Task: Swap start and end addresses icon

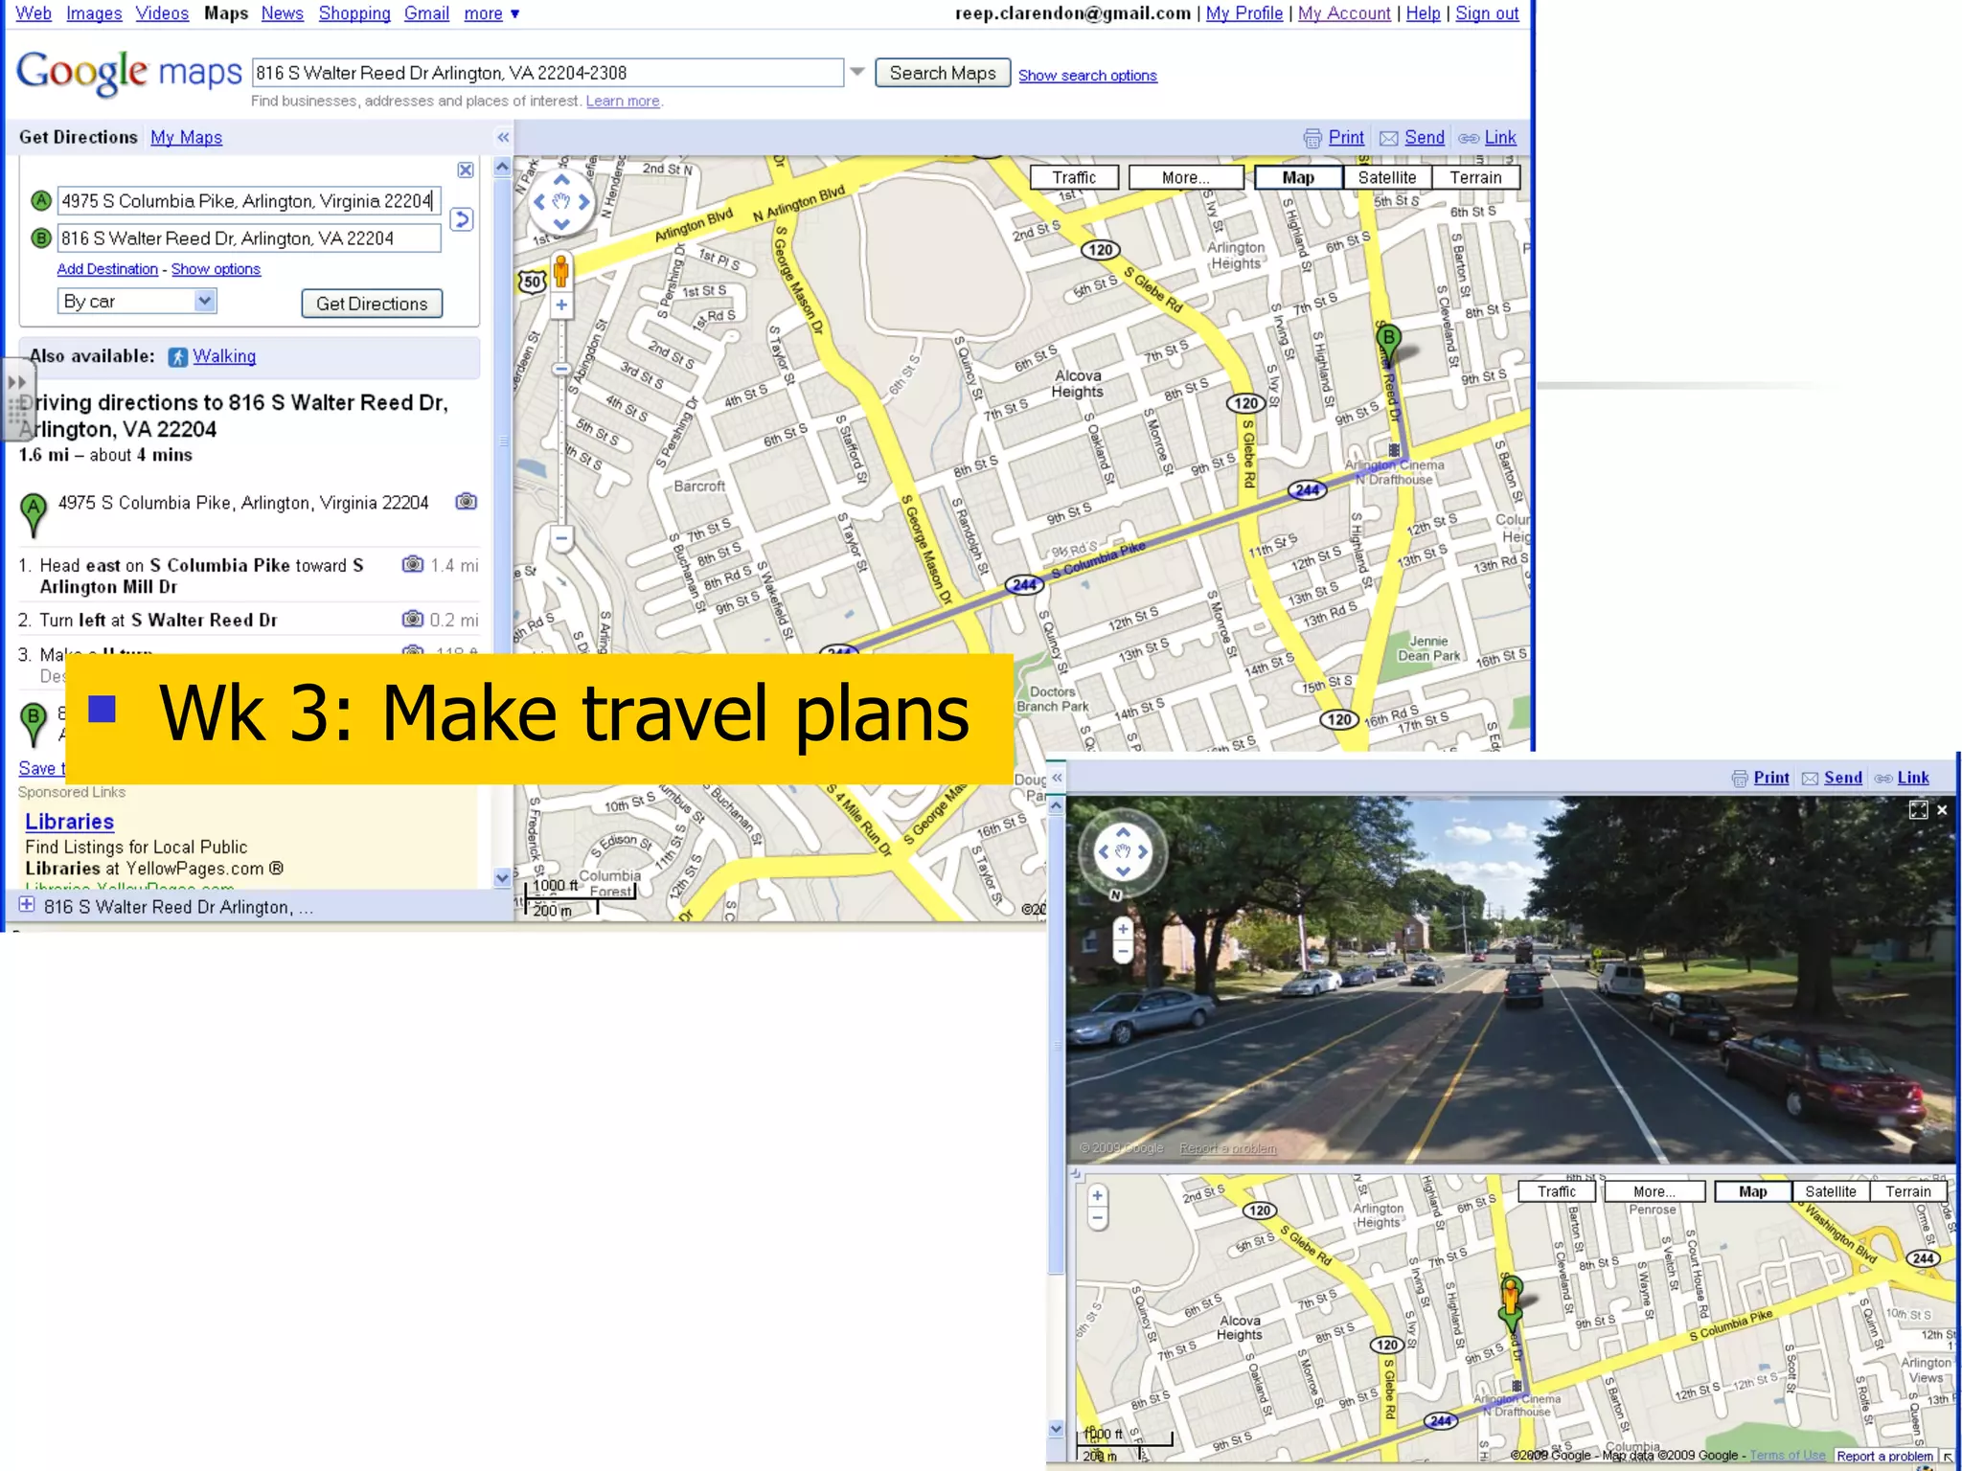Action: (462, 219)
